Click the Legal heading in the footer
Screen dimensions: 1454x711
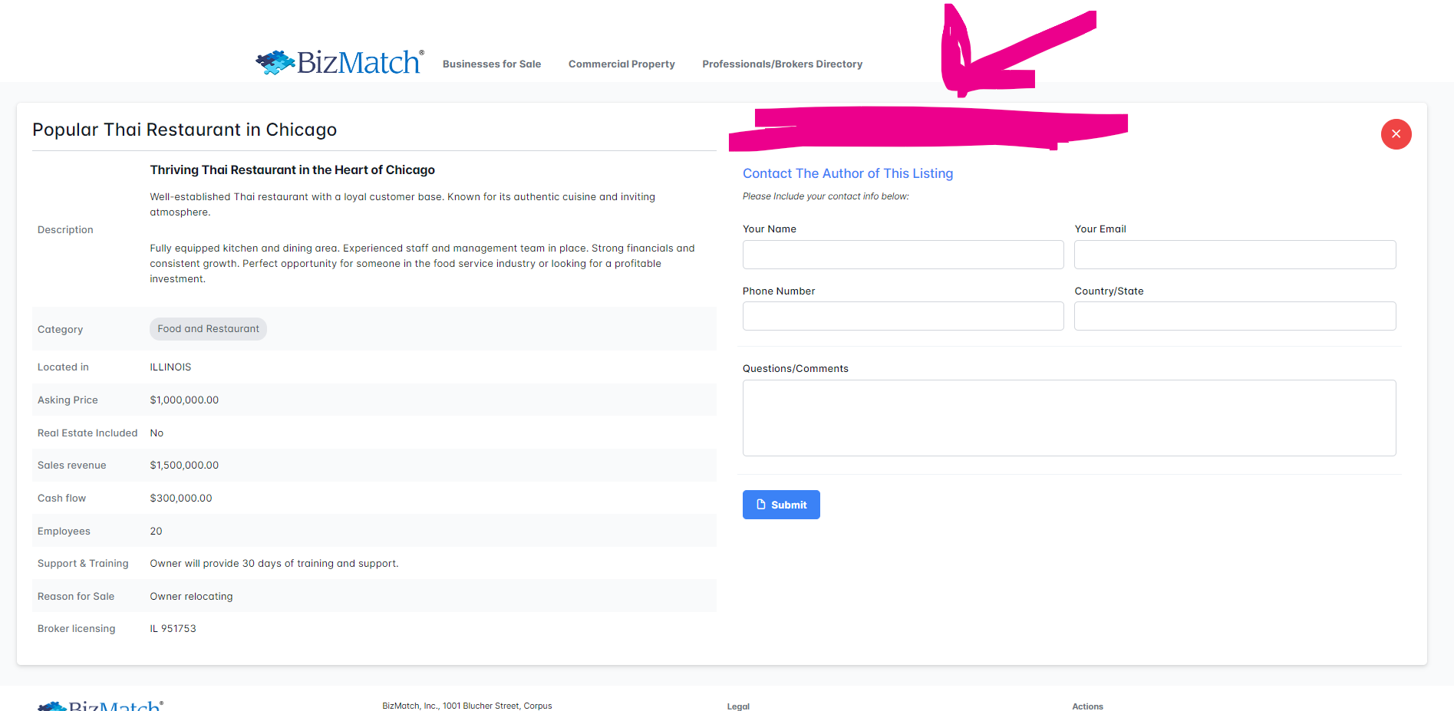[738, 706]
